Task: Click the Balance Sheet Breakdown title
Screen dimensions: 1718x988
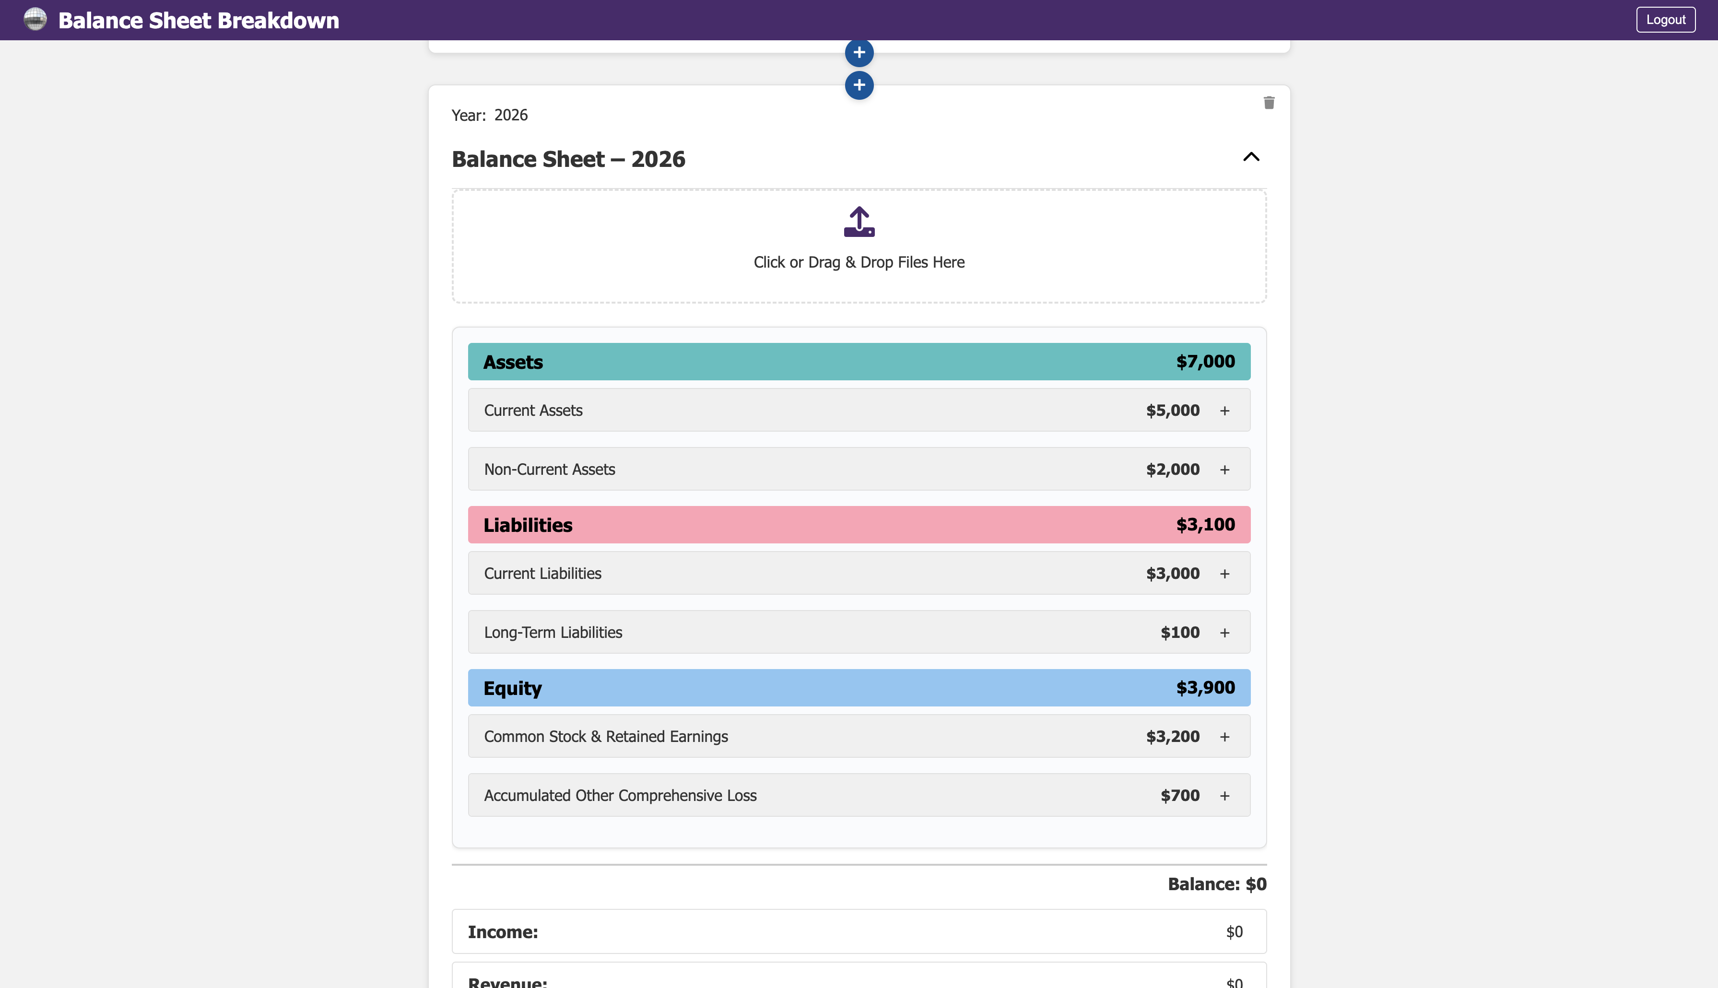Action: click(x=199, y=20)
